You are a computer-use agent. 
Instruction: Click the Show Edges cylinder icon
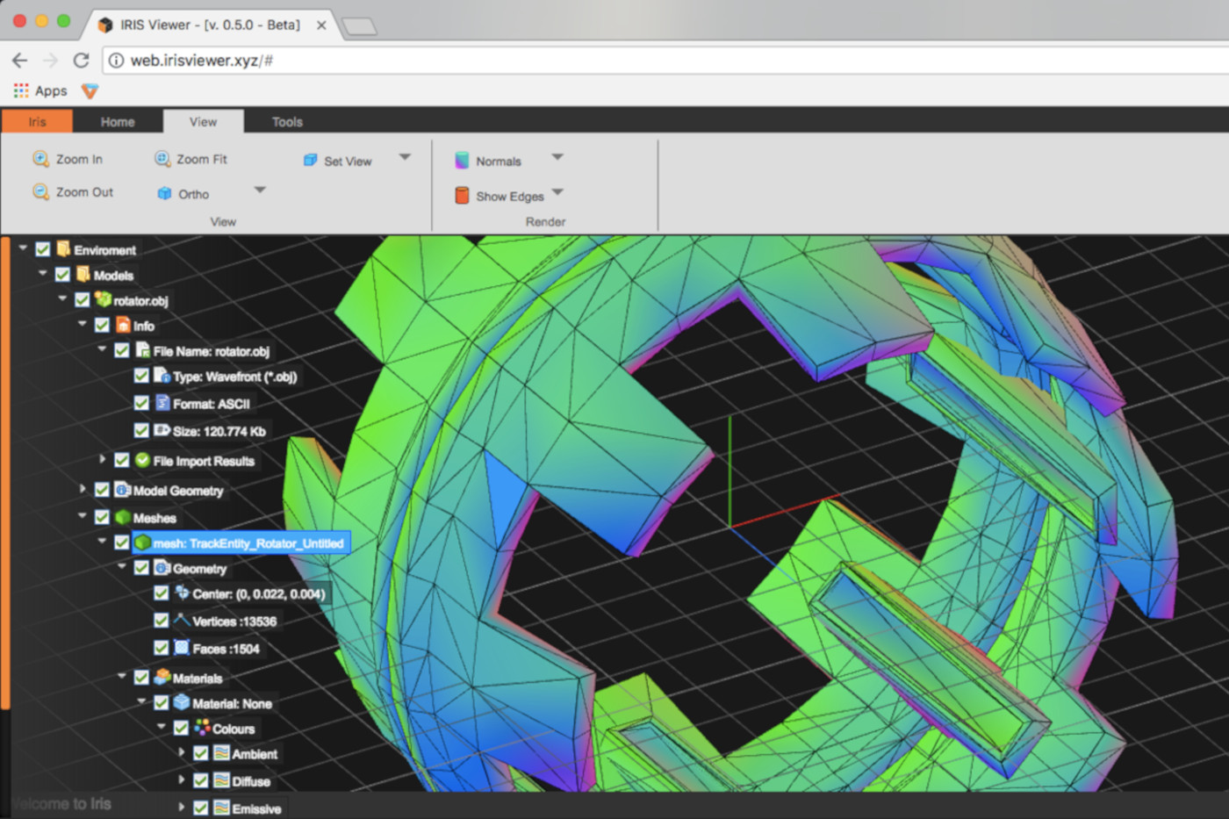(x=462, y=196)
